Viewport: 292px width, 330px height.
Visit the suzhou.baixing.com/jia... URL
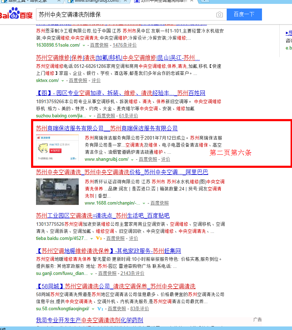tap(61, 116)
